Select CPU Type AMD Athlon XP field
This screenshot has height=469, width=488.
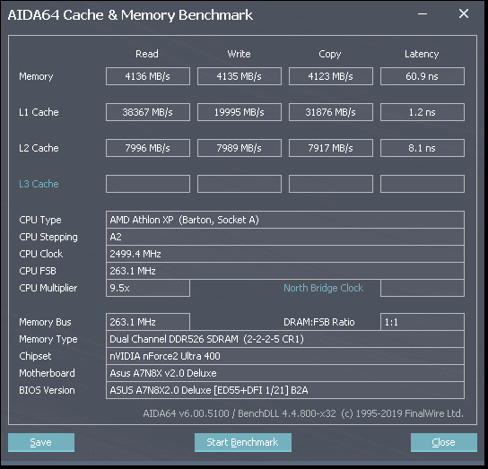pos(285,220)
